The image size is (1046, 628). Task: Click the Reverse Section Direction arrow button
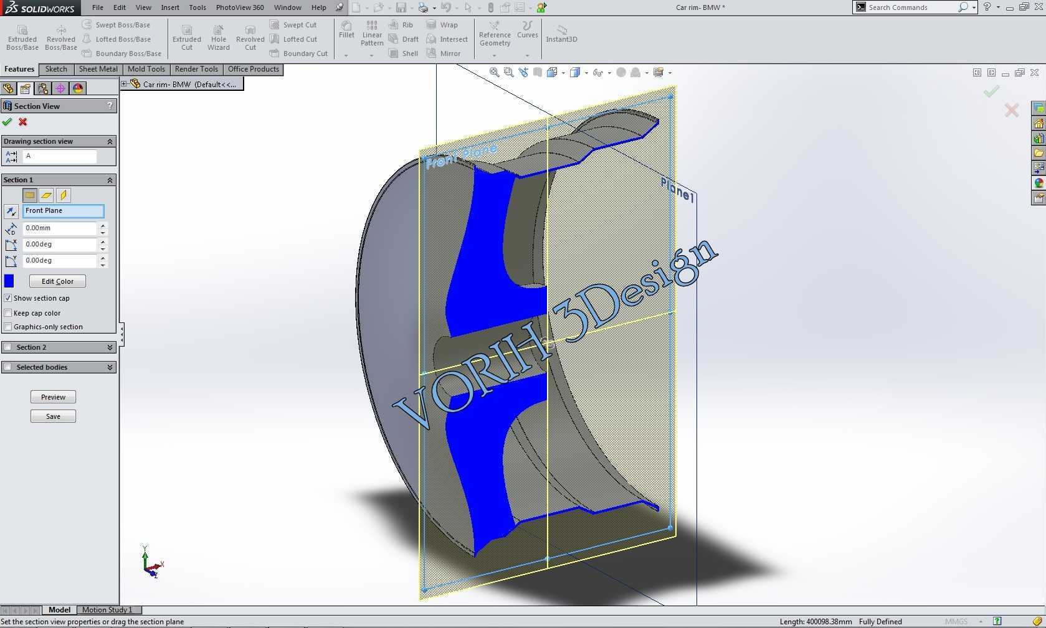point(11,212)
